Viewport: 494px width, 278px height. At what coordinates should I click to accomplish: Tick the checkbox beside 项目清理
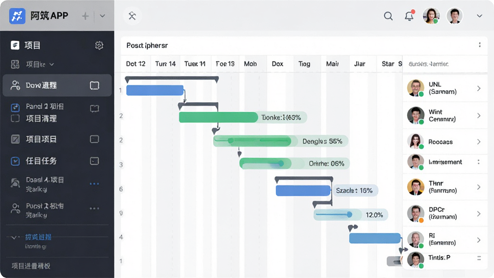tap(15, 119)
